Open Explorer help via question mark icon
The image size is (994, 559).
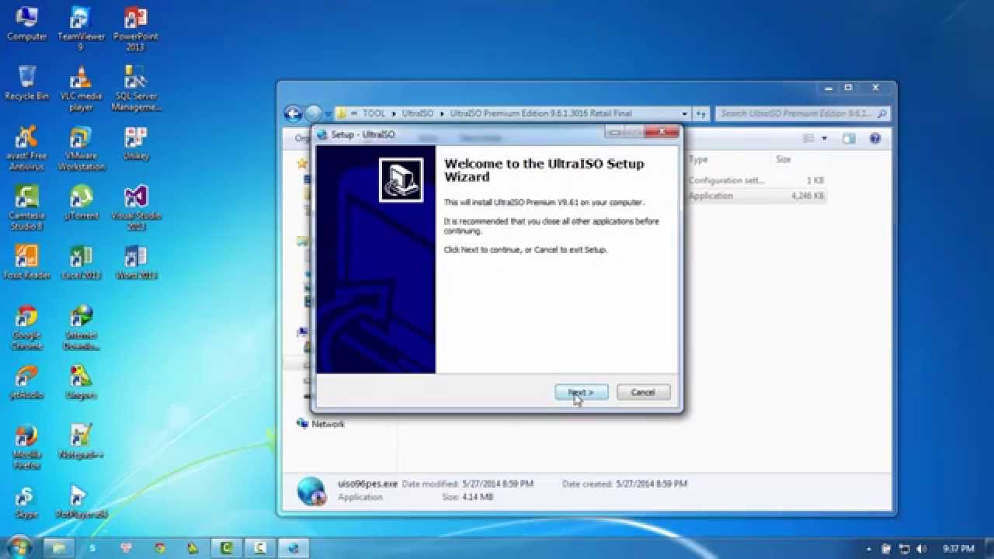pos(875,138)
